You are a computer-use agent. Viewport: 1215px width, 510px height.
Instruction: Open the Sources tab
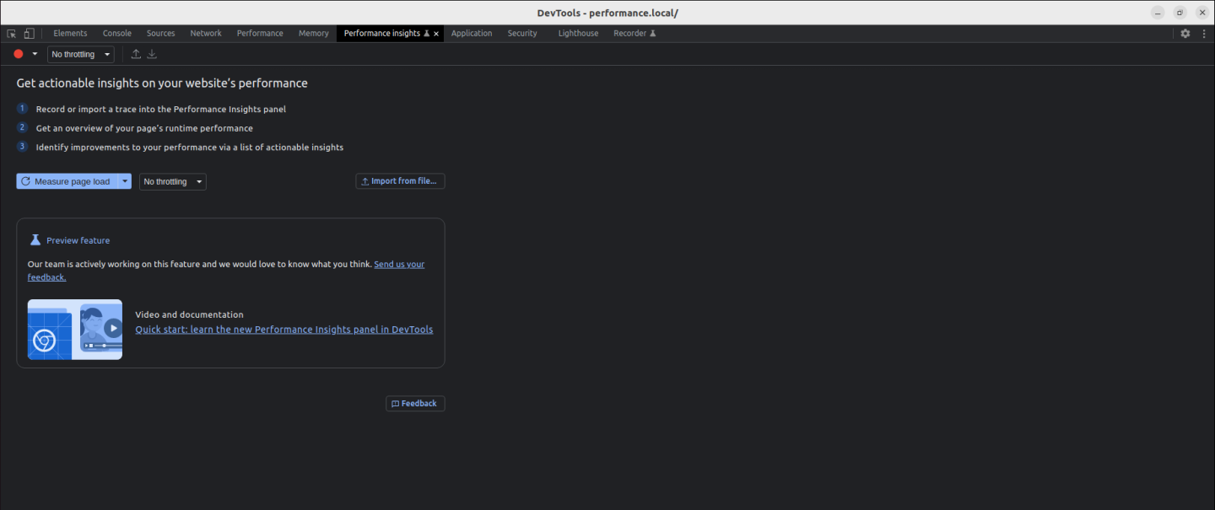click(160, 34)
